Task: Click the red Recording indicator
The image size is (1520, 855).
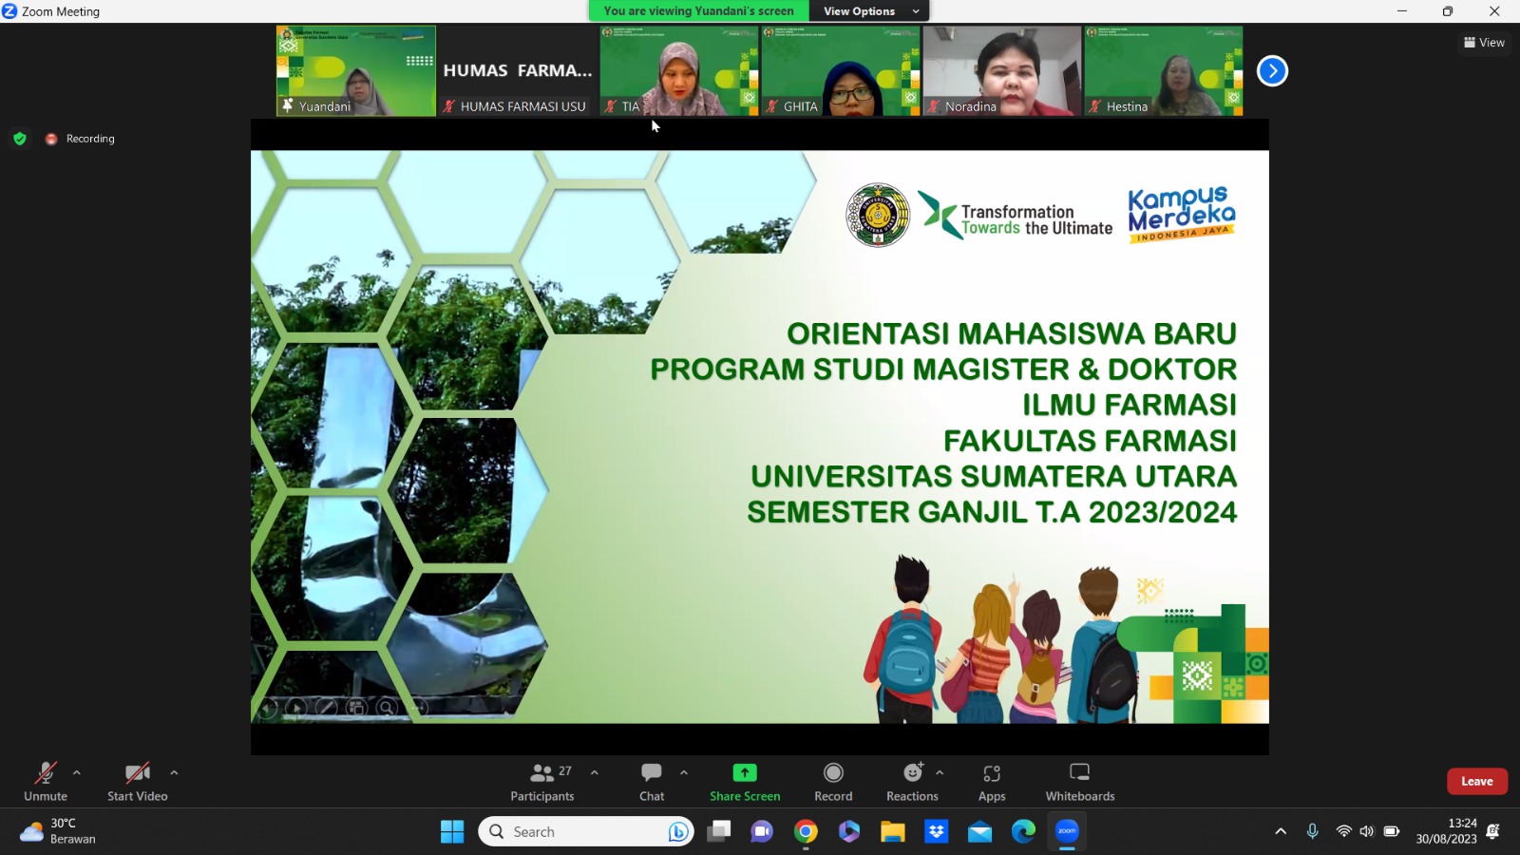Action: (x=80, y=139)
